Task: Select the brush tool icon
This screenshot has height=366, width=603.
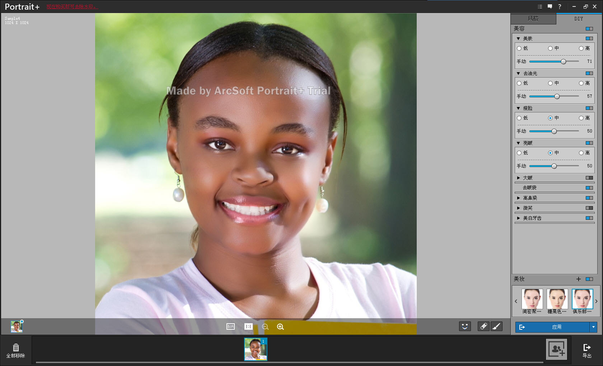Action: 496,326
